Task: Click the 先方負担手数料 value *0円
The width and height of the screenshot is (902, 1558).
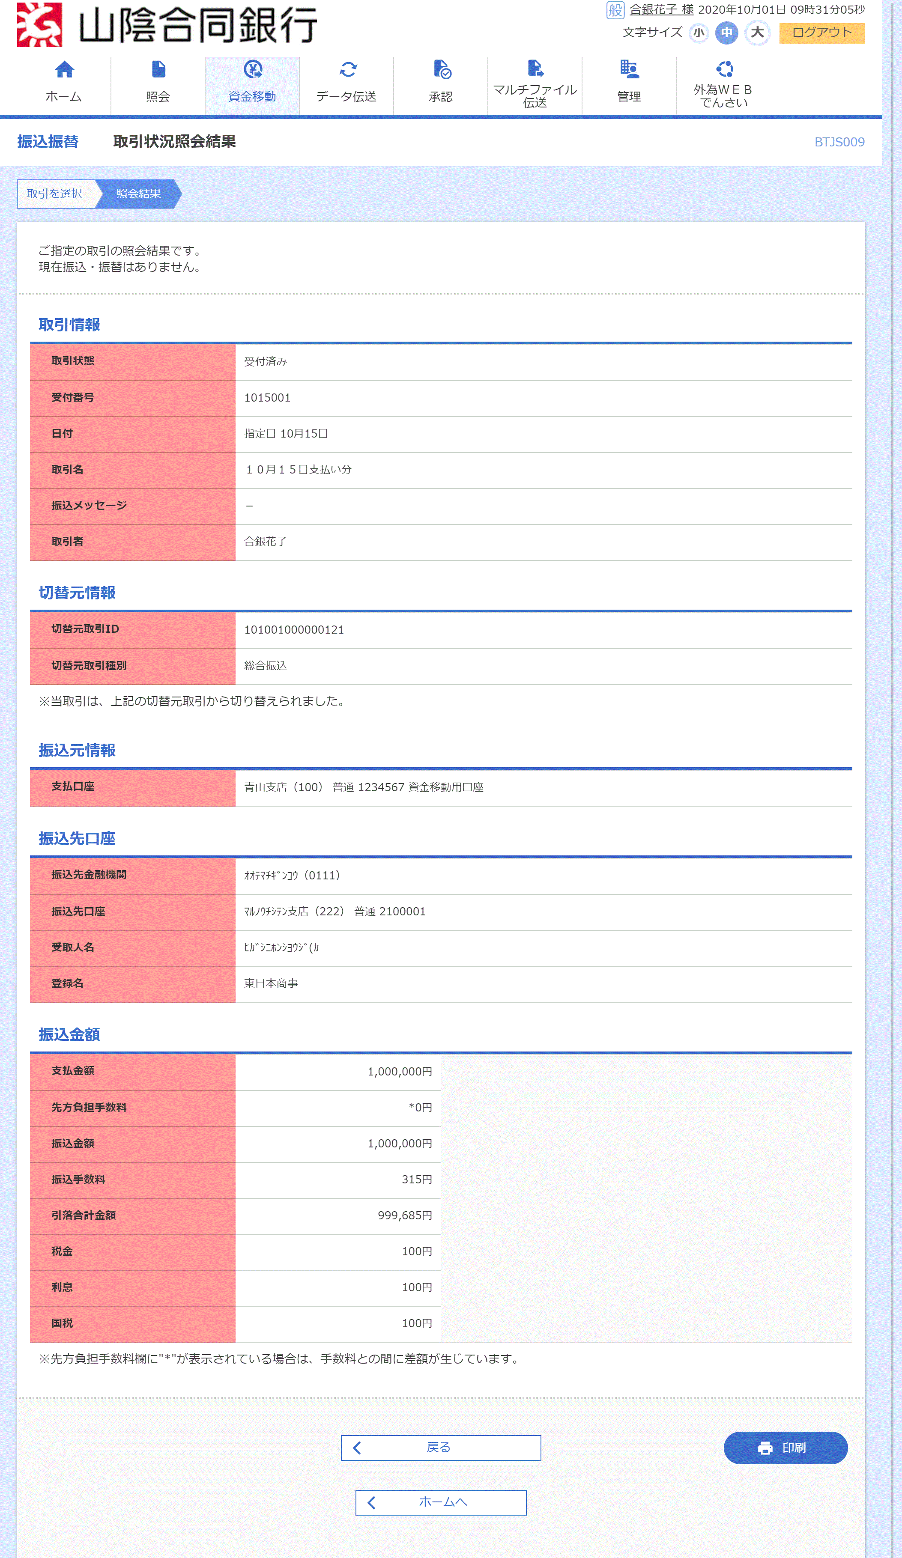Action: (x=420, y=1107)
